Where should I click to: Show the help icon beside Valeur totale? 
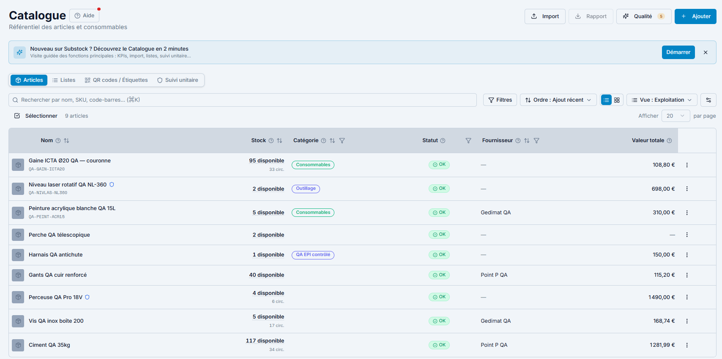(x=669, y=140)
